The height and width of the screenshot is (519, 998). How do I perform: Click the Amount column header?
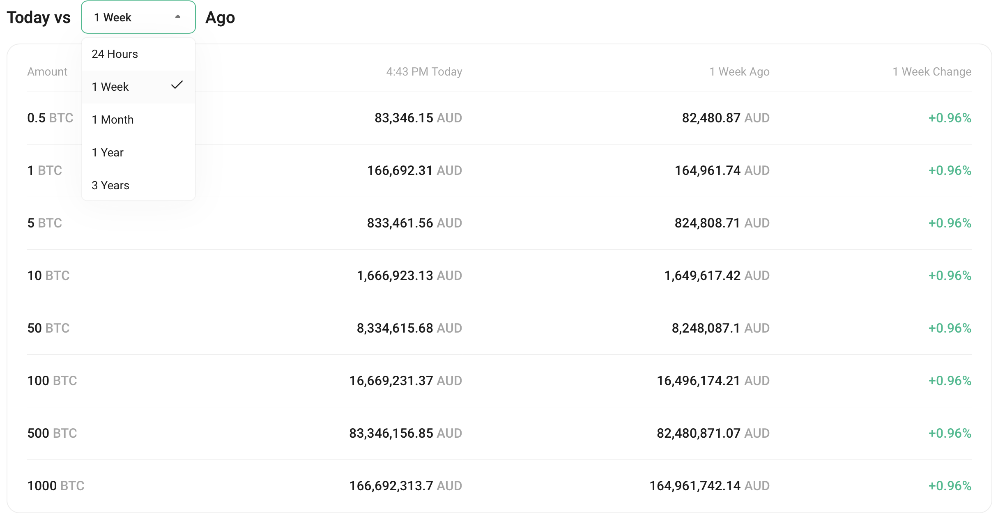(x=47, y=71)
